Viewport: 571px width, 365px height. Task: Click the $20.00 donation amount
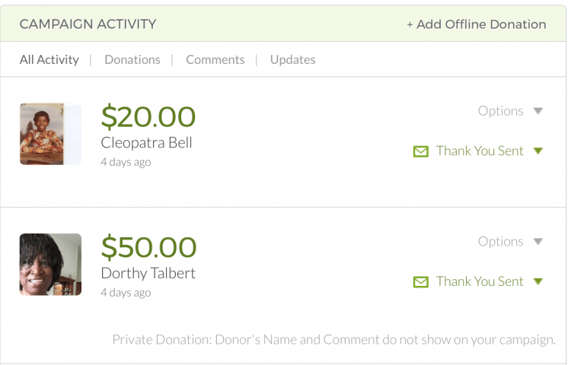pos(148,117)
